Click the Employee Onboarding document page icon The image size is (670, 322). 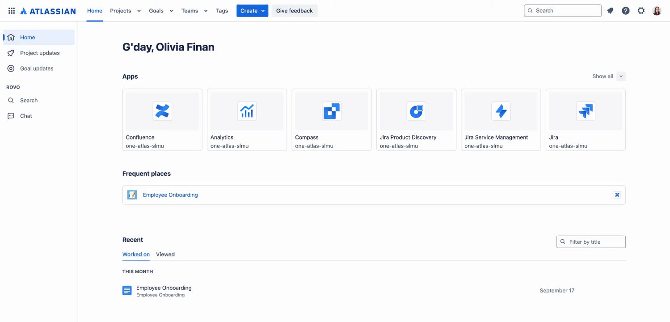(x=127, y=291)
